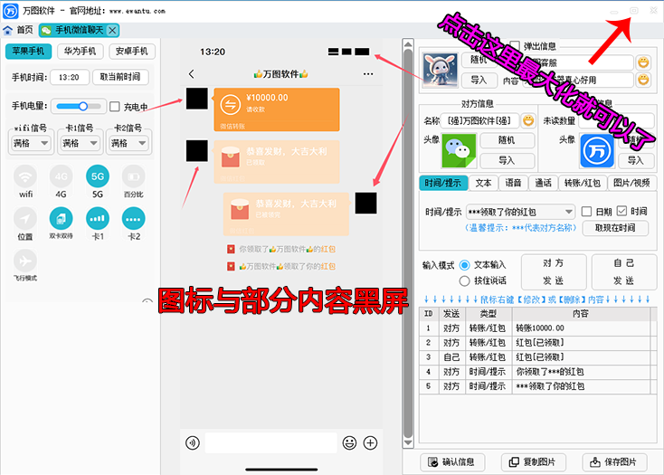
Task: Click the save image button
Action: click(614, 461)
